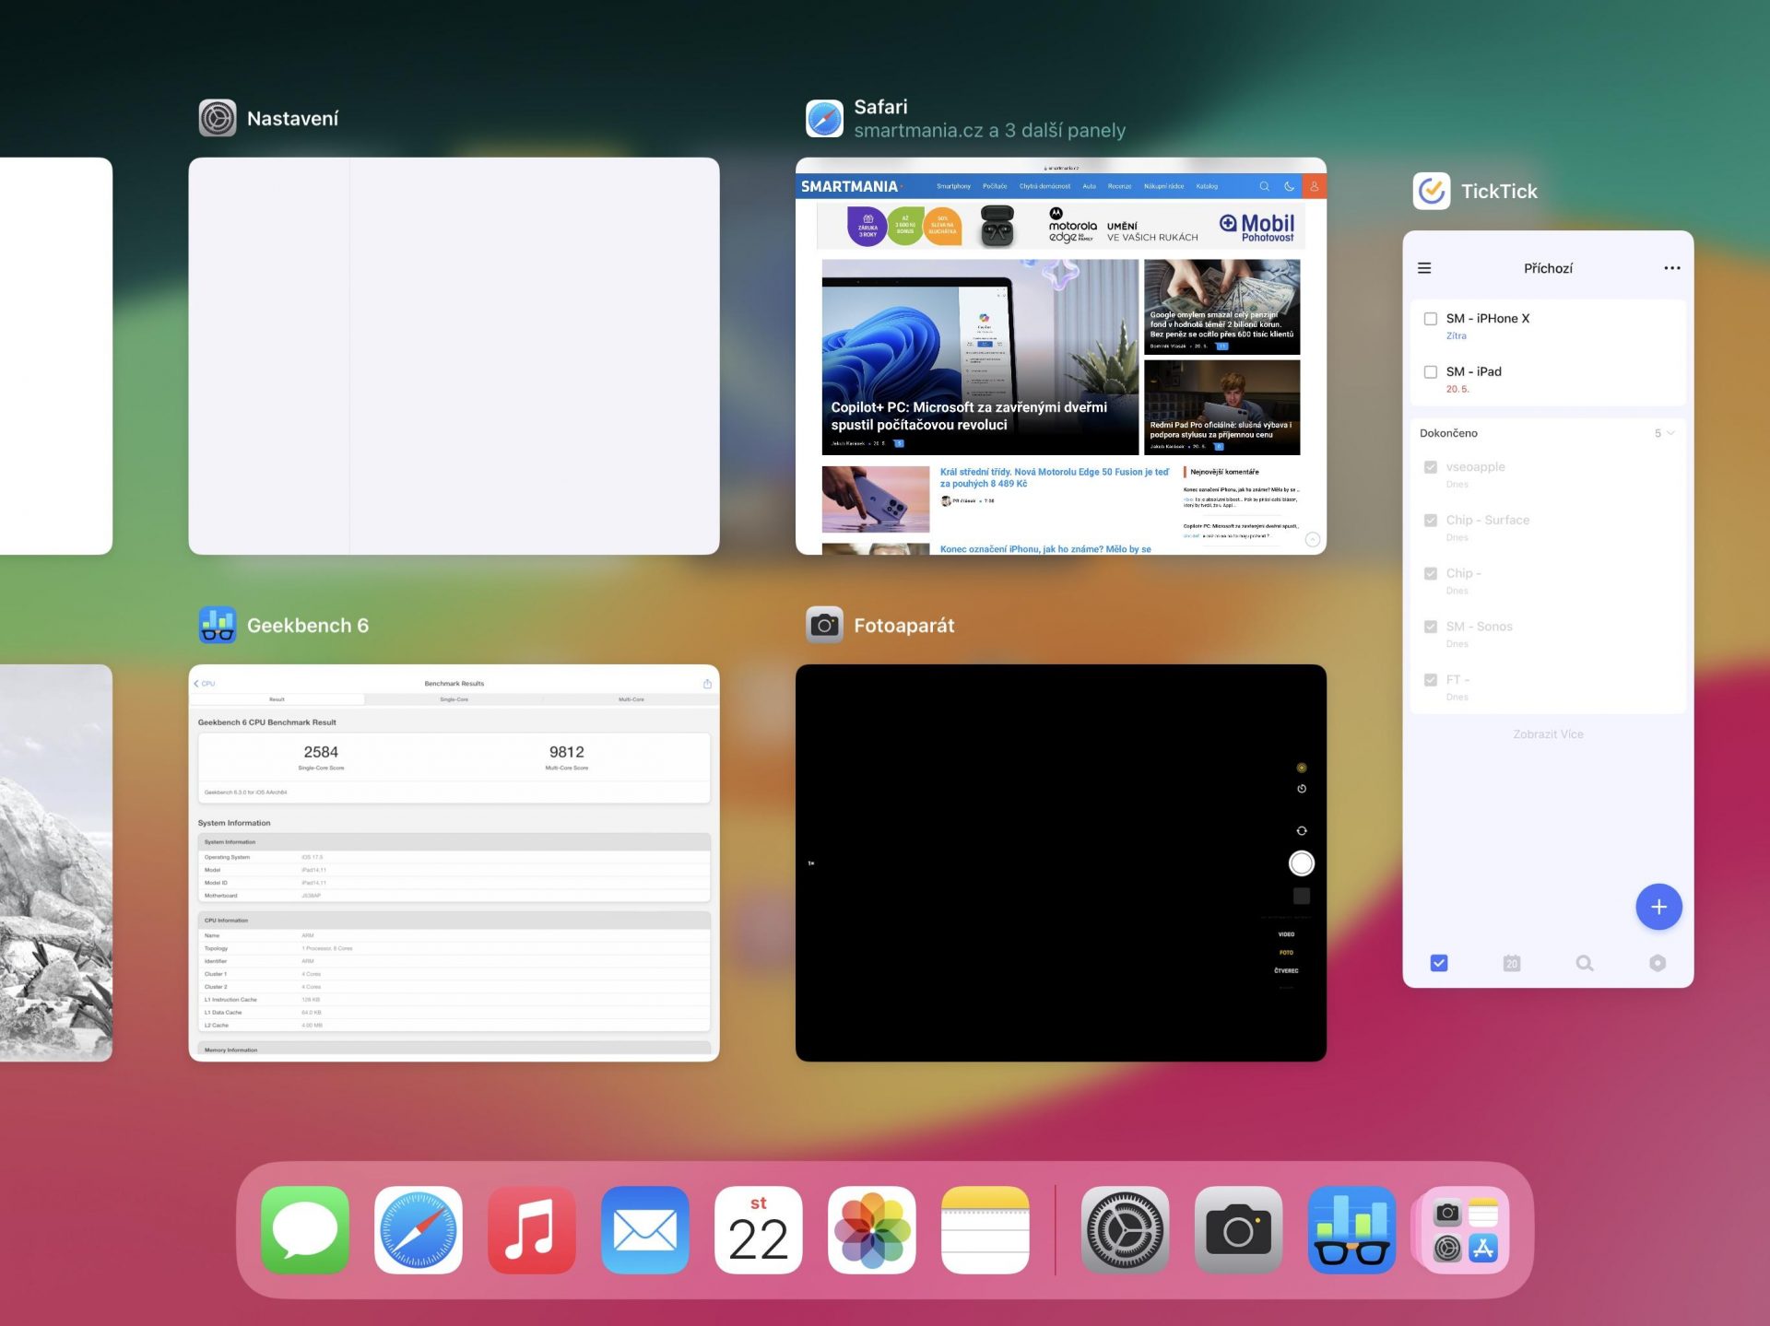Open Smartphony menu on Smartmania
The height and width of the screenshot is (1326, 1770).
click(953, 186)
